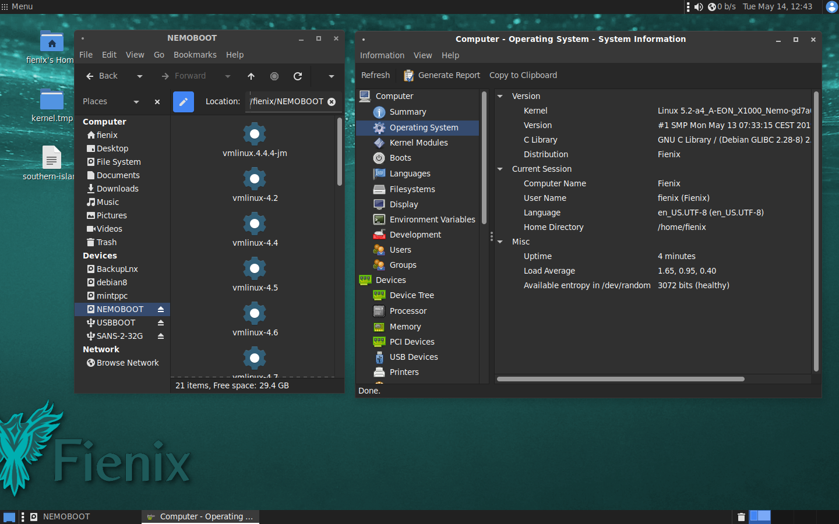Viewport: 839px width, 524px height.
Task: Click the up-directory arrow in Nemo
Action: [251, 76]
